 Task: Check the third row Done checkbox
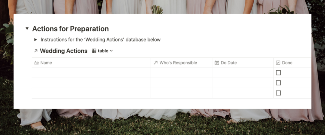click(278, 93)
